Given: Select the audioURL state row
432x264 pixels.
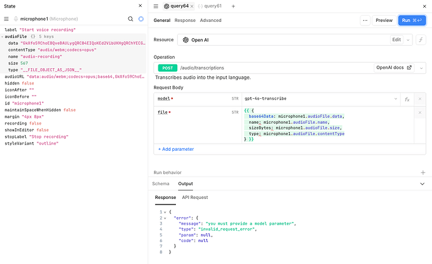Looking at the screenshot, I should click(75, 76).
